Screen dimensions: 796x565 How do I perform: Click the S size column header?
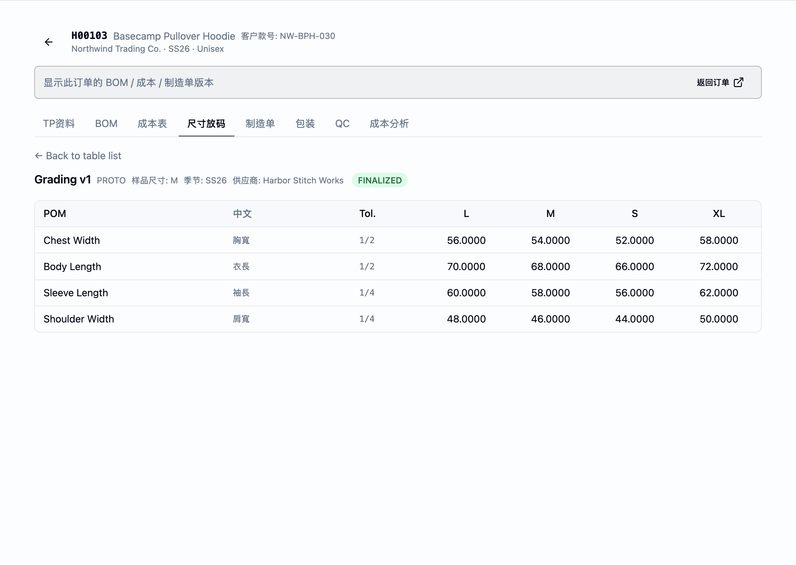[x=634, y=214]
